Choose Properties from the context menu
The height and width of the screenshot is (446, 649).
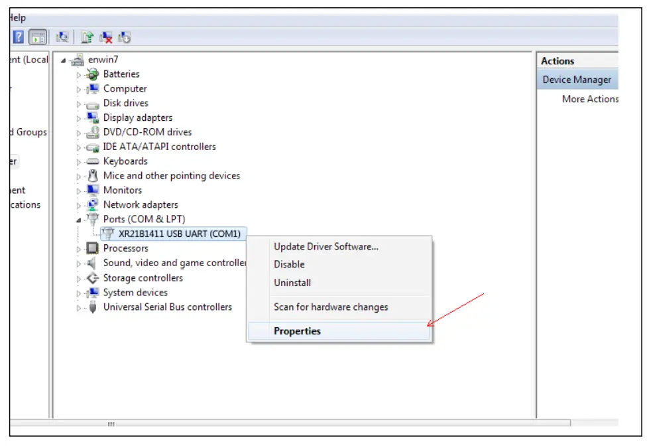pyautogui.click(x=297, y=331)
